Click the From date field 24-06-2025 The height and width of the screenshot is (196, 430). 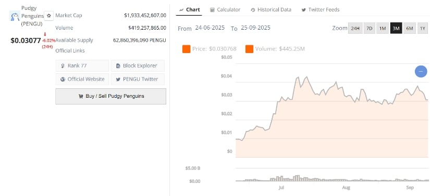pyautogui.click(x=210, y=28)
